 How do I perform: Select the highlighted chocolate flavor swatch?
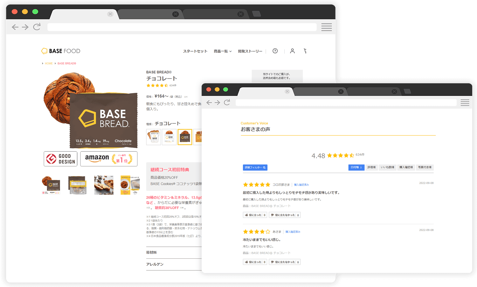coord(185,137)
